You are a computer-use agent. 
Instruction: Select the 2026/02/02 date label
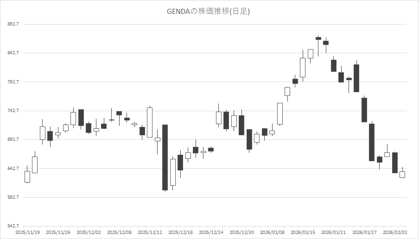coord(394,232)
